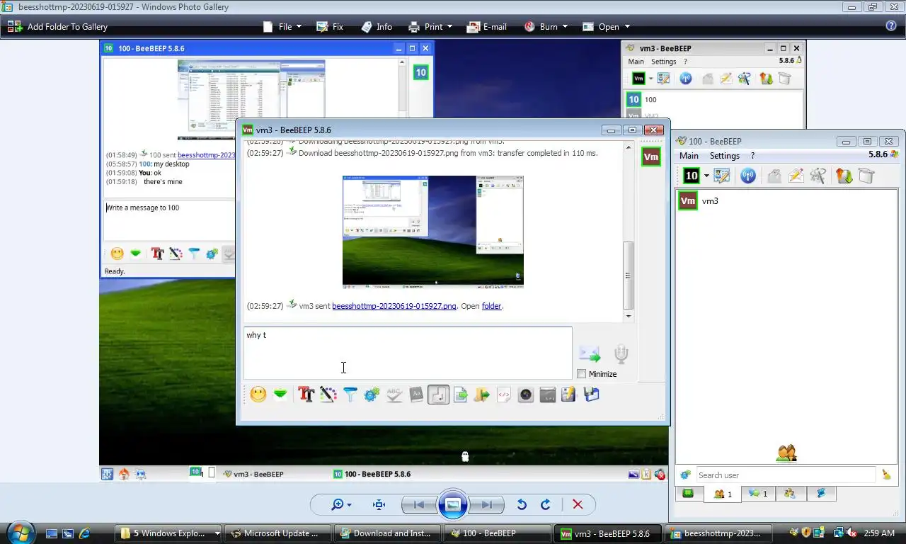Click send file icon in chat toolbar
The height and width of the screenshot is (544, 906).
tap(460, 395)
